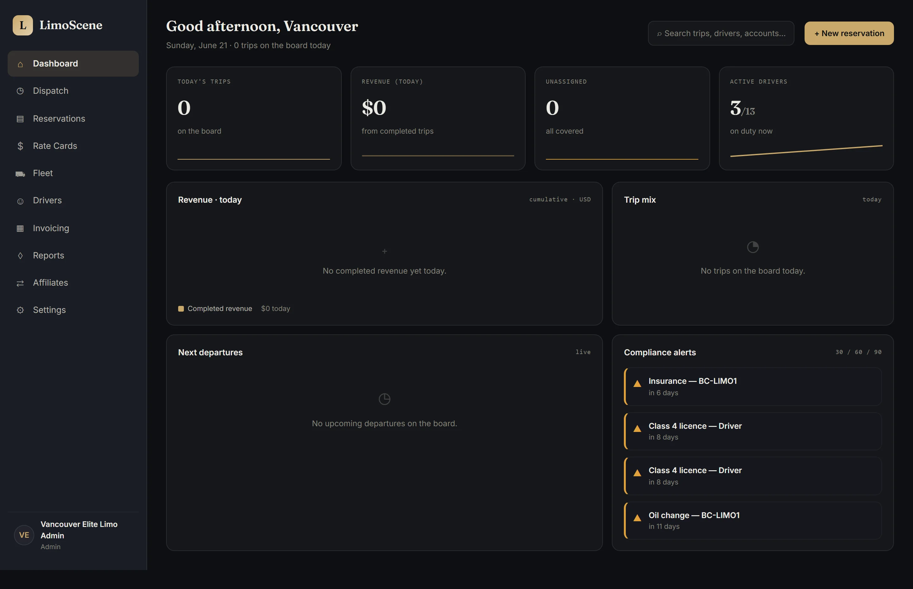Click "No trips on the board today." text
The height and width of the screenshot is (589, 913).
click(x=753, y=271)
